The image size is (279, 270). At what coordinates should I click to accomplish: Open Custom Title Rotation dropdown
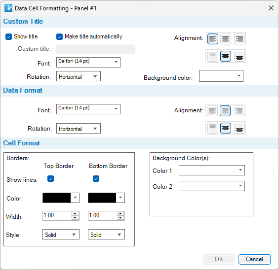coord(79,76)
